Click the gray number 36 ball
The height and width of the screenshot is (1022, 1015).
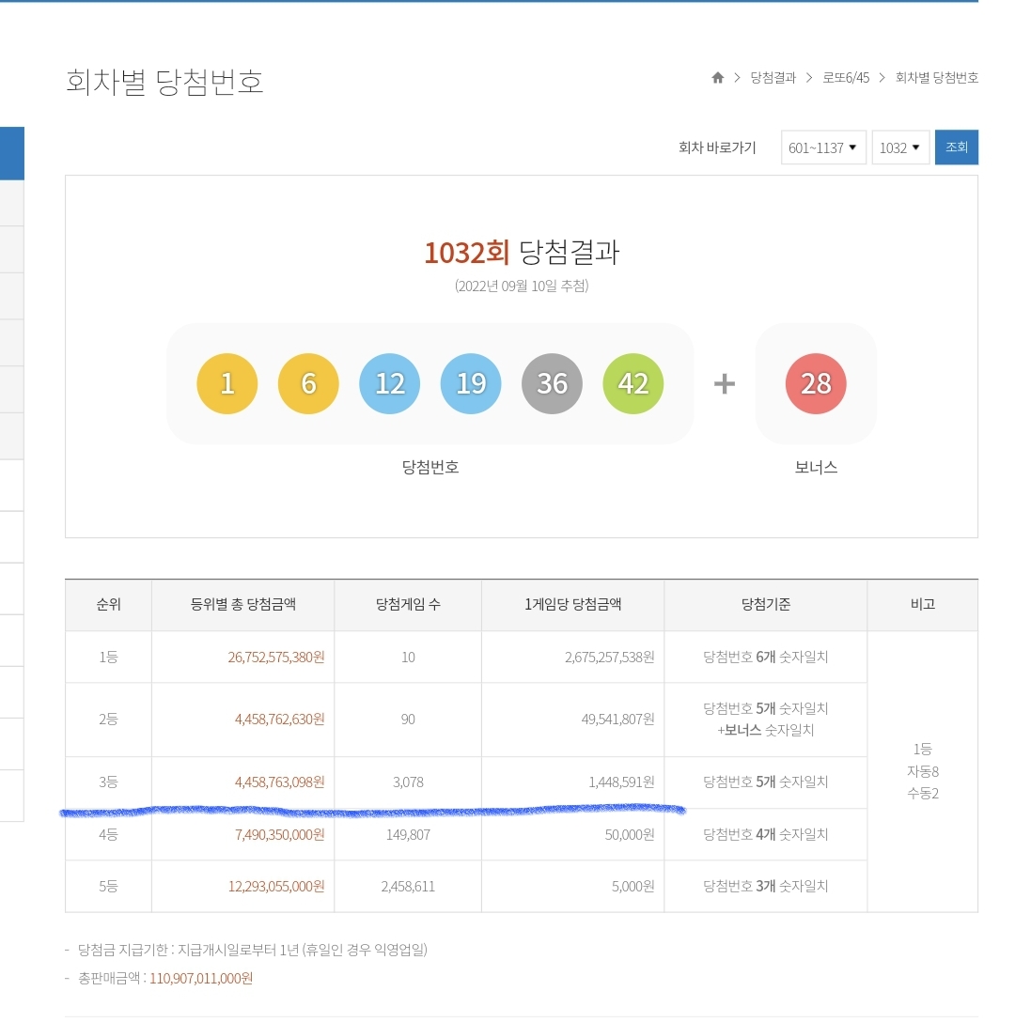[x=552, y=383]
